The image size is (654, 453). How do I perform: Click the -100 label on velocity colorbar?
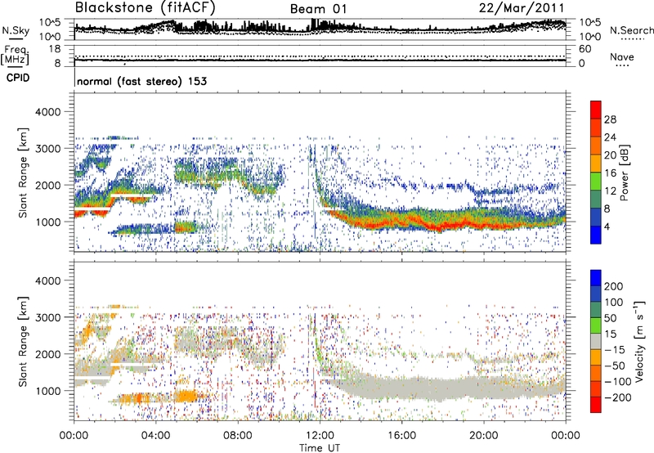coord(617,382)
